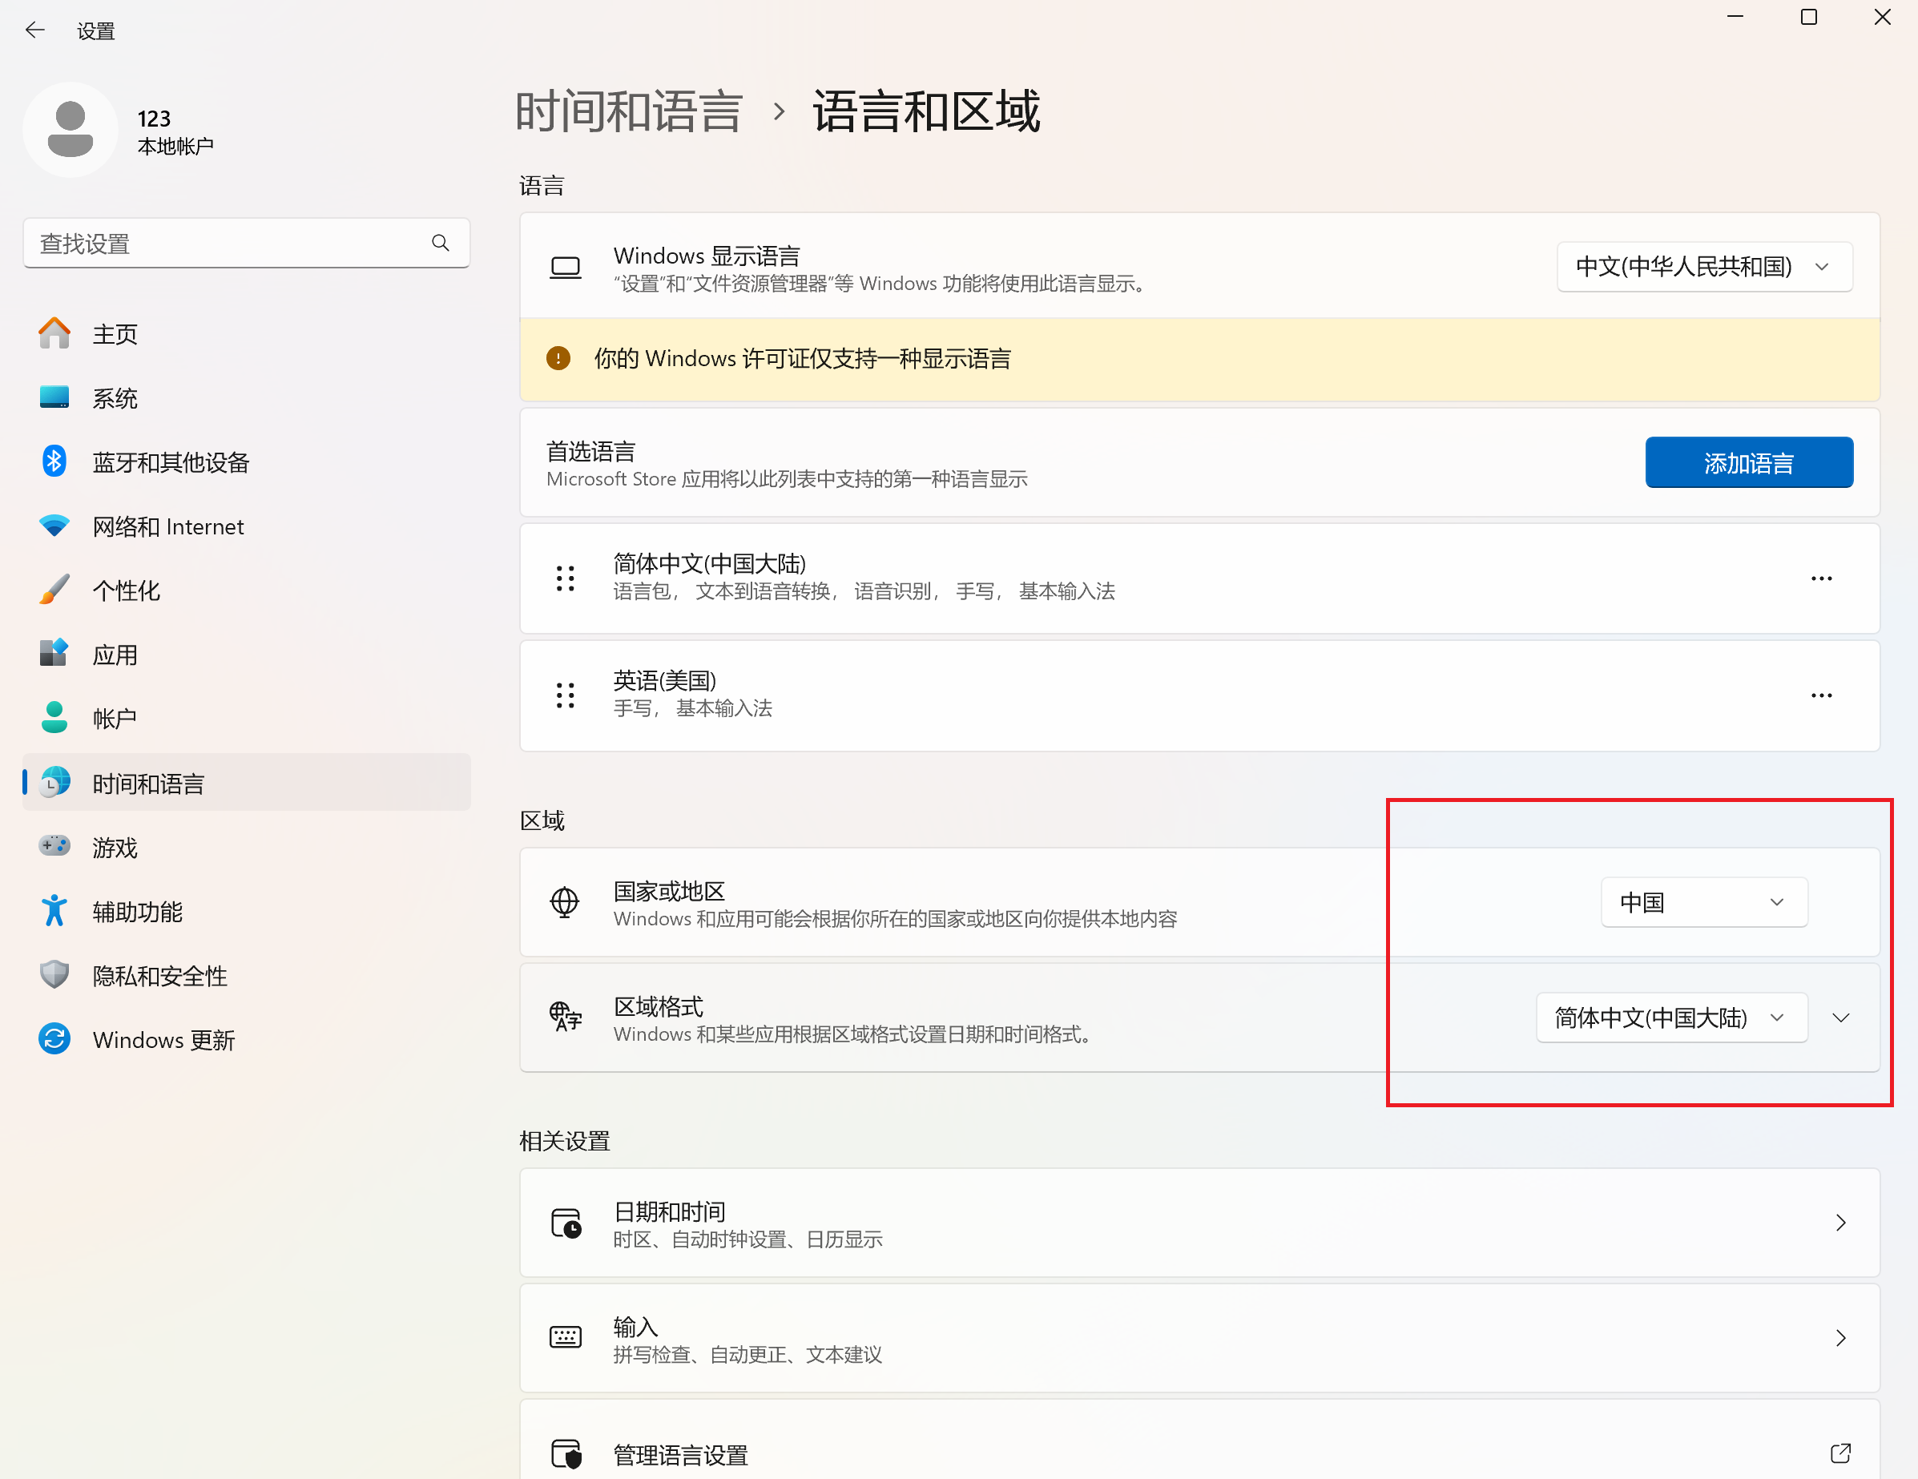This screenshot has height=1479, width=1918.
Task: Click the 蓝牙和其他设备 Bluetooth icon
Action: tap(54, 461)
